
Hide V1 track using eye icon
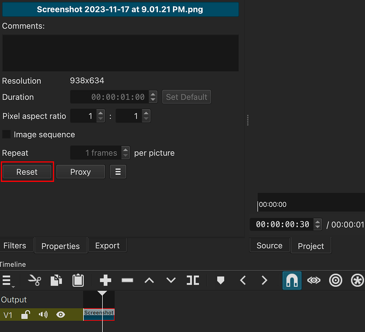click(x=61, y=315)
